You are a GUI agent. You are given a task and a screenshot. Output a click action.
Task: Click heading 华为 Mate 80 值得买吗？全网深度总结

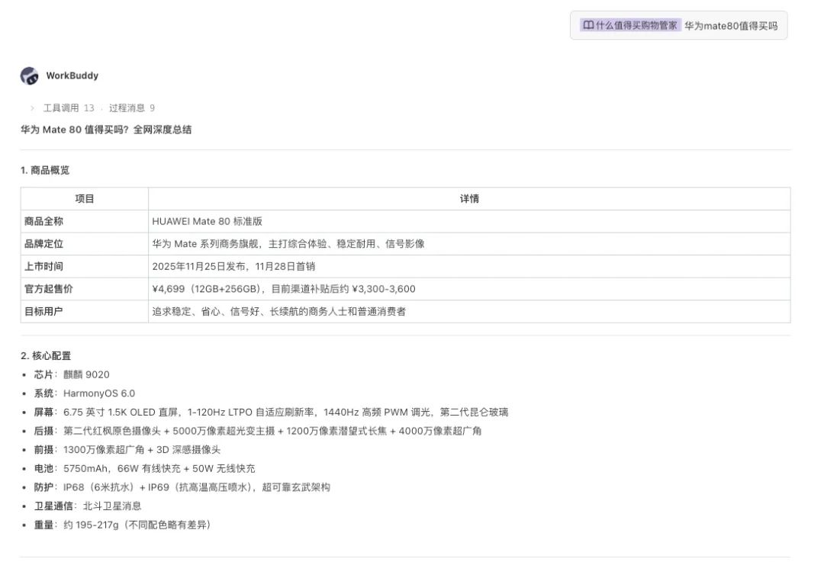pyautogui.click(x=106, y=130)
